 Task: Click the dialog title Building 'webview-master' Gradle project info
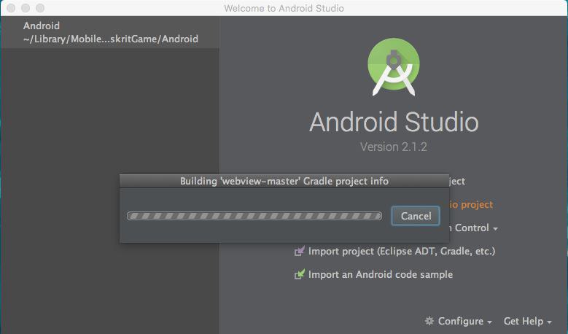click(284, 181)
